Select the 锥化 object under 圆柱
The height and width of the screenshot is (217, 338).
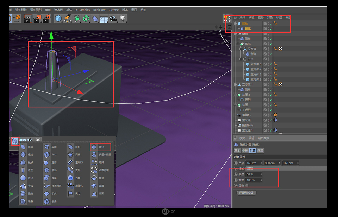coord(248,28)
